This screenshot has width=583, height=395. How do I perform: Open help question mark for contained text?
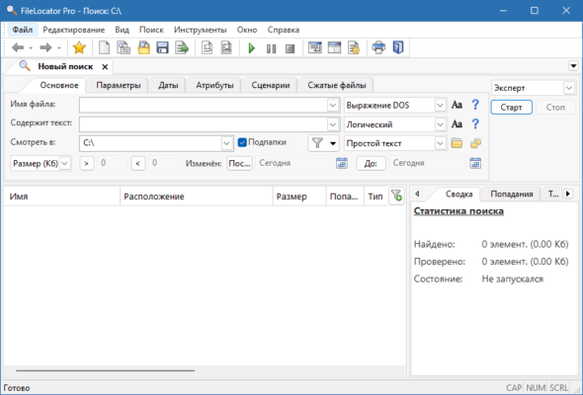[x=475, y=124]
